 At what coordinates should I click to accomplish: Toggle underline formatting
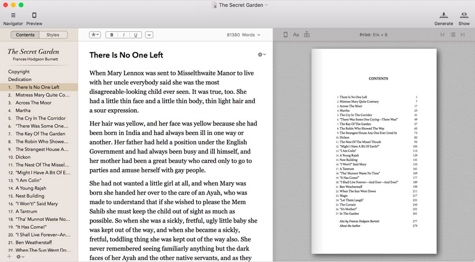point(136,35)
